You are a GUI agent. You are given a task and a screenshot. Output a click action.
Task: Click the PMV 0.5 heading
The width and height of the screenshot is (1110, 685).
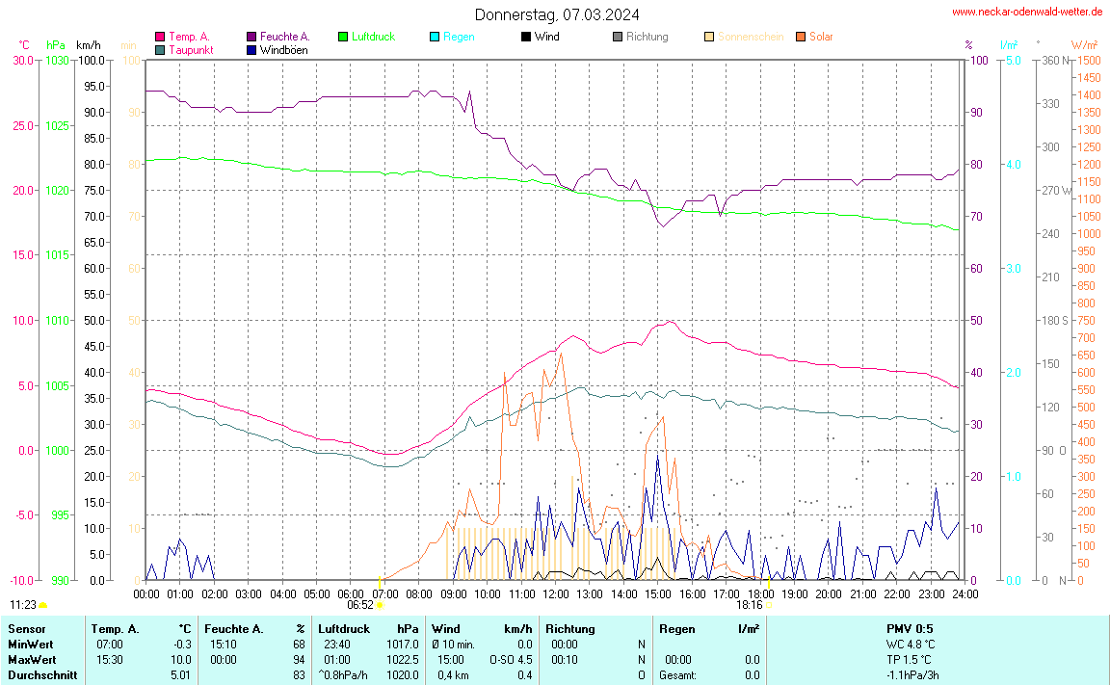[x=910, y=629]
